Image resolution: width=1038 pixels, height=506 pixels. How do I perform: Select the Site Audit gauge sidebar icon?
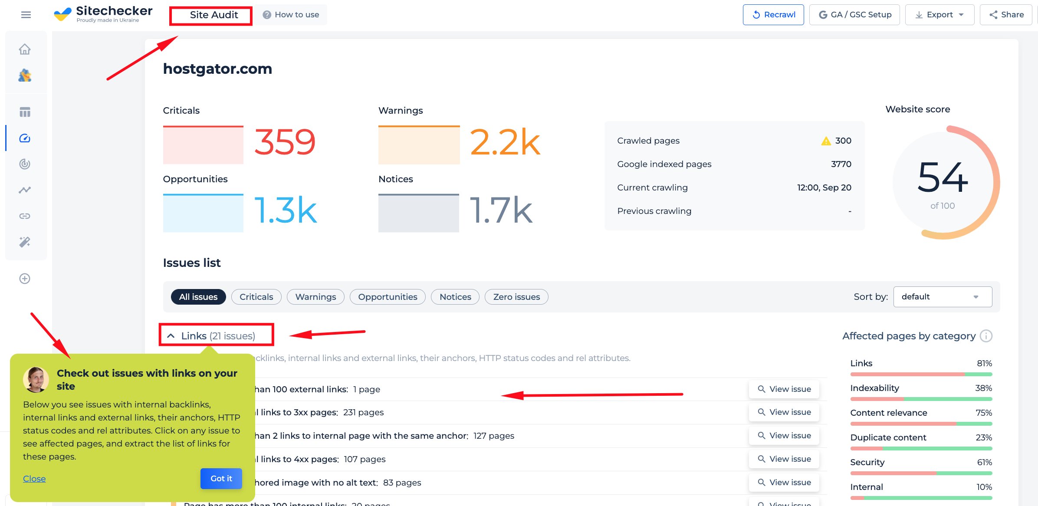click(25, 138)
